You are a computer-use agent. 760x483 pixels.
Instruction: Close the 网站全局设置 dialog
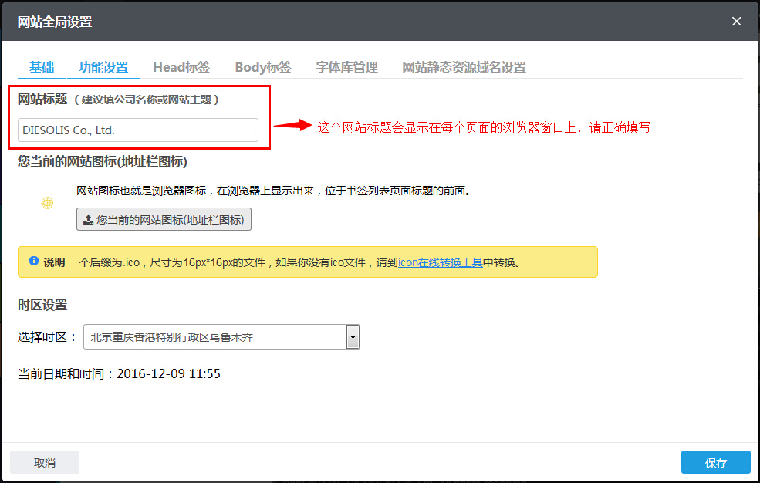(736, 22)
